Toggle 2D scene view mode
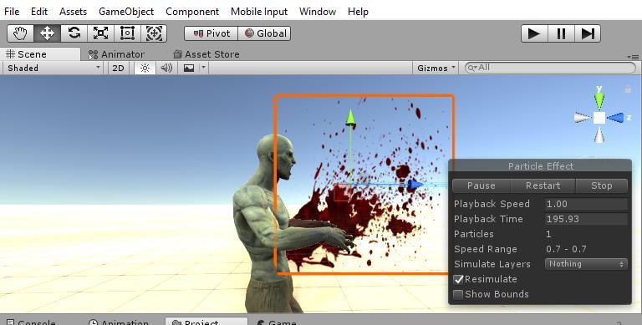642x325 pixels. [118, 68]
